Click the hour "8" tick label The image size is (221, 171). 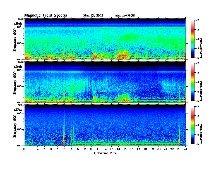(x=78, y=149)
